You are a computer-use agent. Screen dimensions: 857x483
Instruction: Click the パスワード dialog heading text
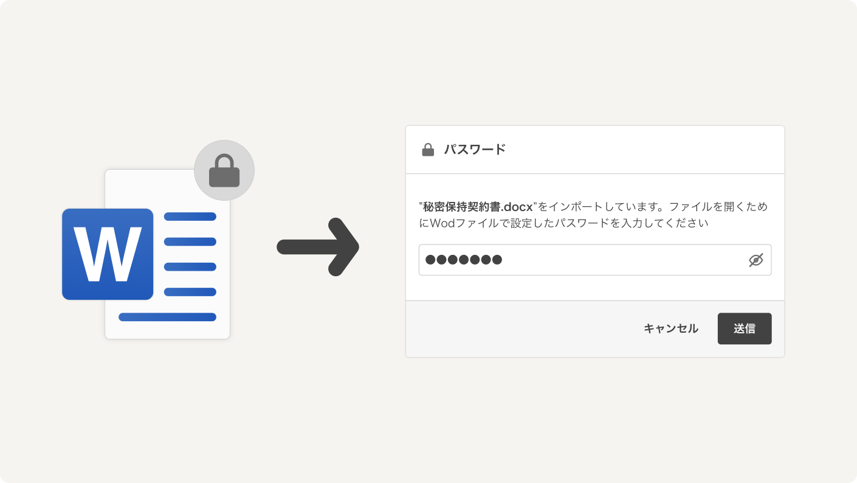pos(475,150)
